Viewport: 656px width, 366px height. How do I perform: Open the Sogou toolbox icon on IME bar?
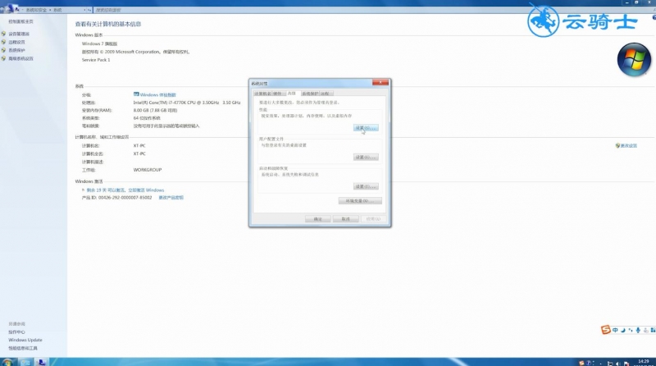coord(653,331)
